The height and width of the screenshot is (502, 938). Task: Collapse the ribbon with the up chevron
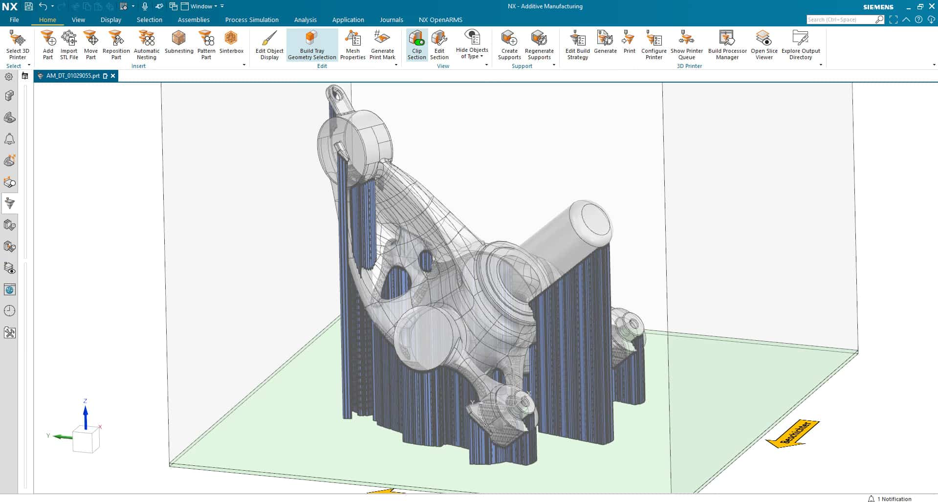tap(906, 20)
